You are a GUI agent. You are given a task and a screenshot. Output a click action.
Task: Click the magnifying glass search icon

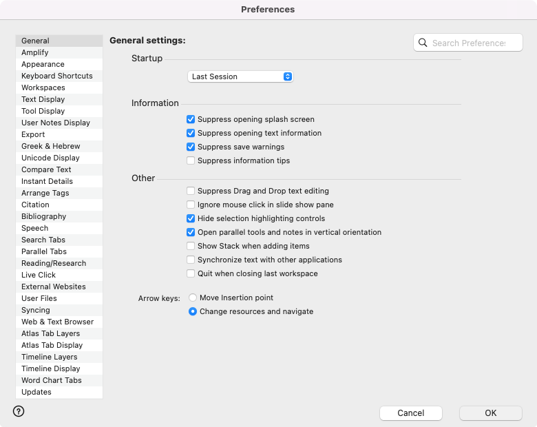pos(423,43)
